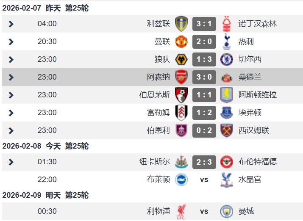Click the vs between 利物浦 and 曼城
This screenshot has height=221, width=303.
(x=204, y=211)
